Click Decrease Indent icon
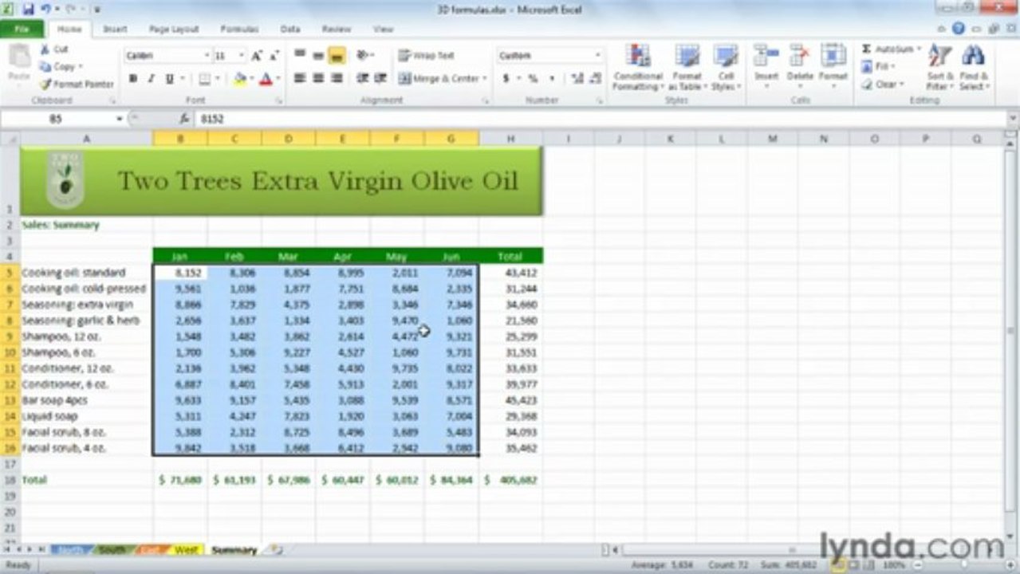This screenshot has width=1020, height=574. (362, 78)
